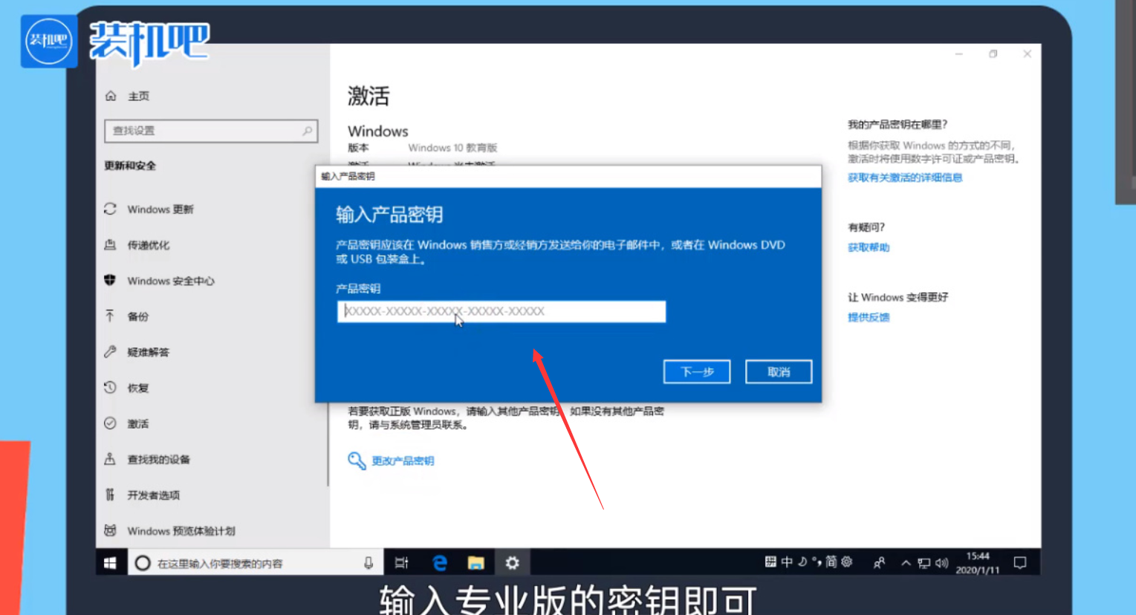This screenshot has width=1136, height=615.
Task: Click the shield icon for Windows 安全中心
Action: click(x=110, y=280)
